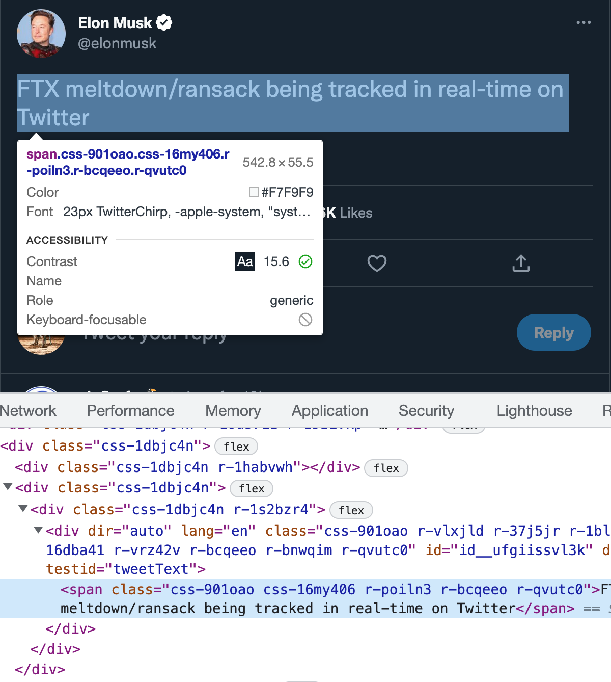Collapse the tweetText div node
Screen dimensions: 611x682
pyautogui.click(x=38, y=530)
